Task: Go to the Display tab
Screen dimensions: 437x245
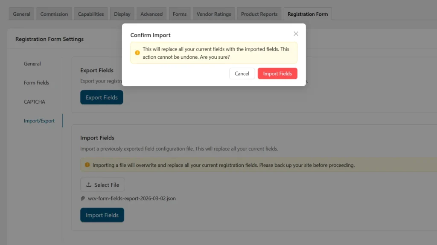Action: (x=122, y=14)
